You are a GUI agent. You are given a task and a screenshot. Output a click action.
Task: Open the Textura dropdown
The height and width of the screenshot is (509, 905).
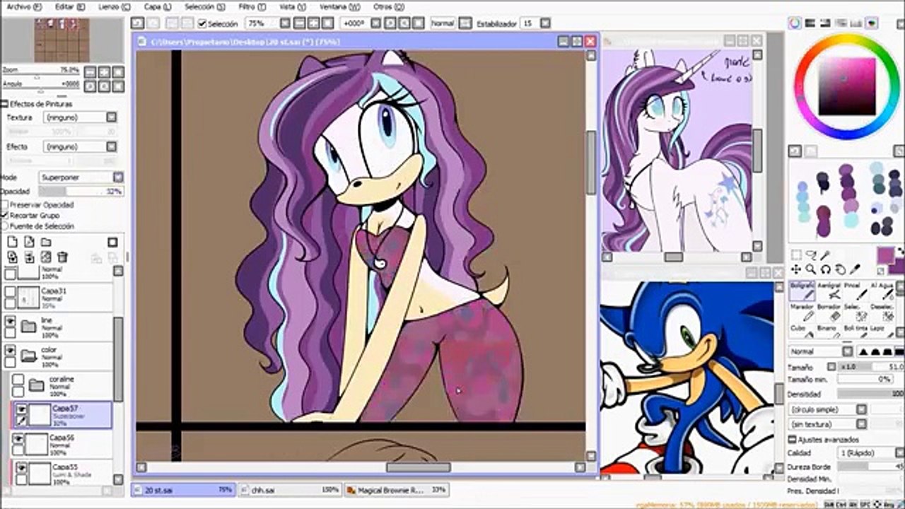80,117
